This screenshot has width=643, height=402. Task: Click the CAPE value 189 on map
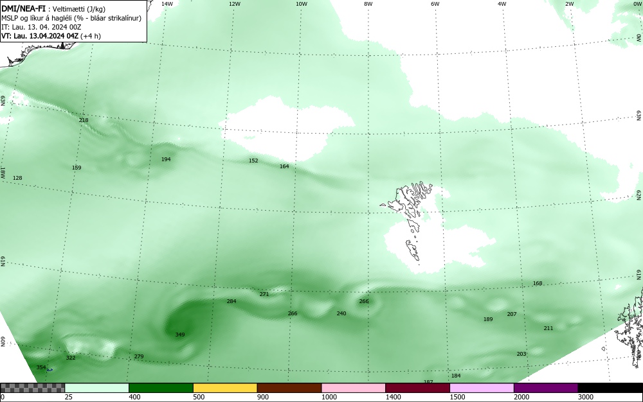click(488, 319)
